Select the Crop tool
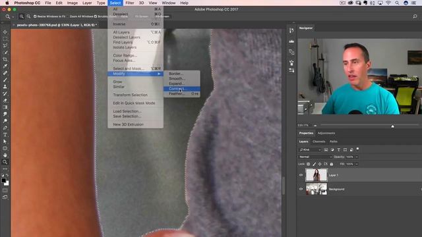This screenshot has height=237, width=422. pyautogui.click(x=5, y=59)
